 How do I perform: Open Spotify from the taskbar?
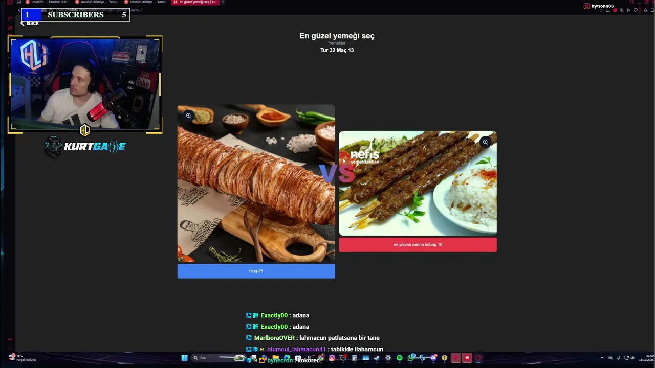pos(400,358)
